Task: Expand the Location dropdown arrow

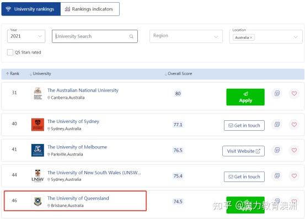Action: (296, 37)
